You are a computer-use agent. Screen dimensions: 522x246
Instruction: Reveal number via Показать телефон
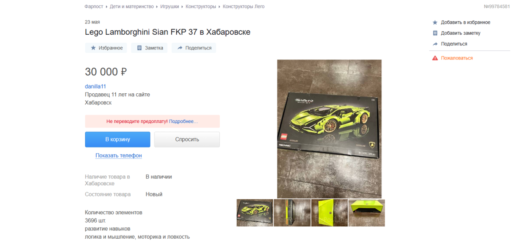[x=119, y=155]
